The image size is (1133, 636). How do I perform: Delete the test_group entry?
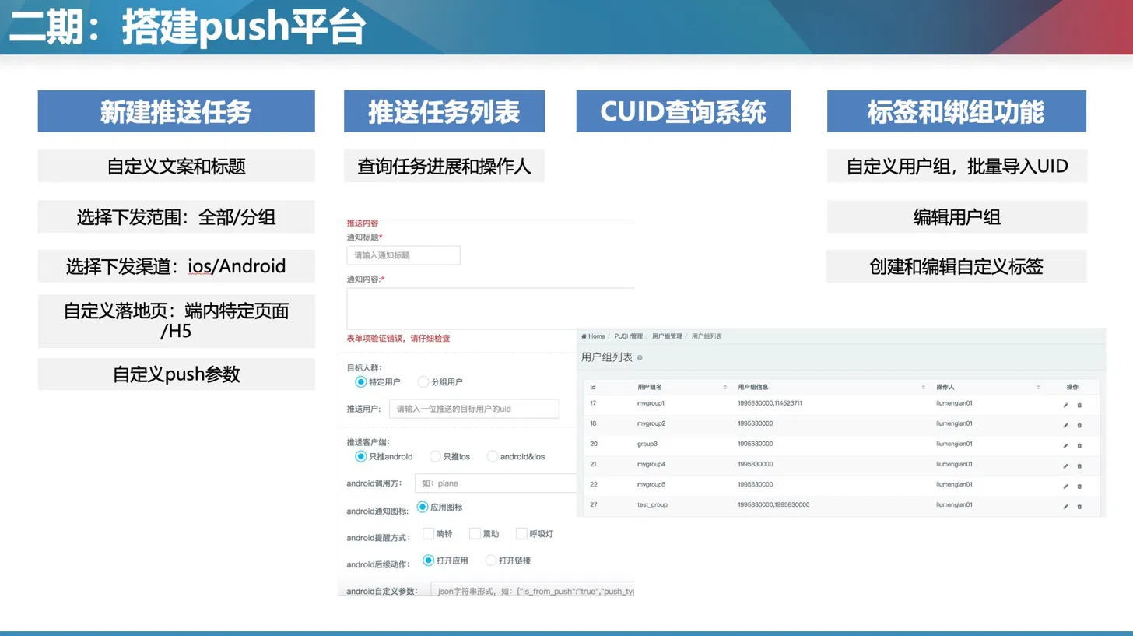click(1079, 506)
